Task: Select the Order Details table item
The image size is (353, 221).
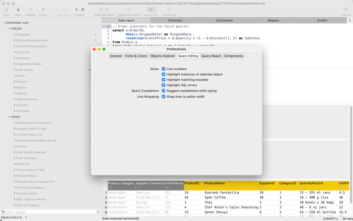Action: 24,70
